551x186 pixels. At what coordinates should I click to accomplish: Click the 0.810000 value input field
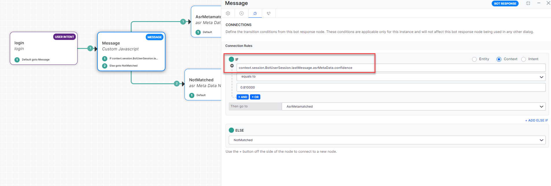391,87
